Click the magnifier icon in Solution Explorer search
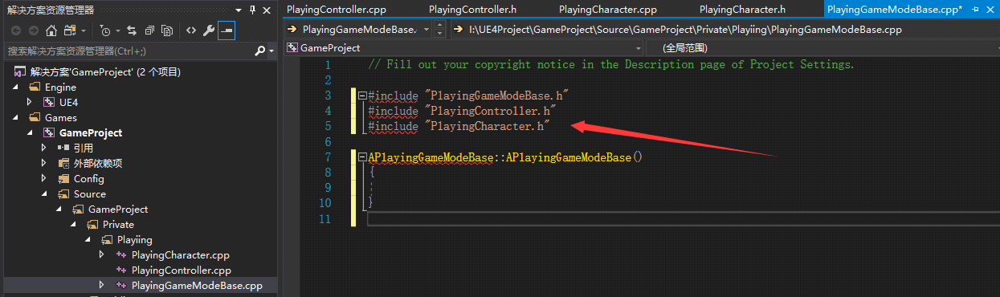Viewport: 1000px width, 297px height. [x=259, y=51]
